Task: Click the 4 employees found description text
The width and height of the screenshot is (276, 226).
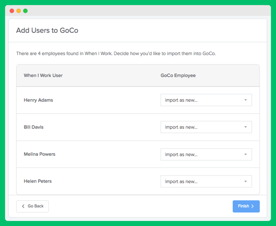Action: click(116, 53)
